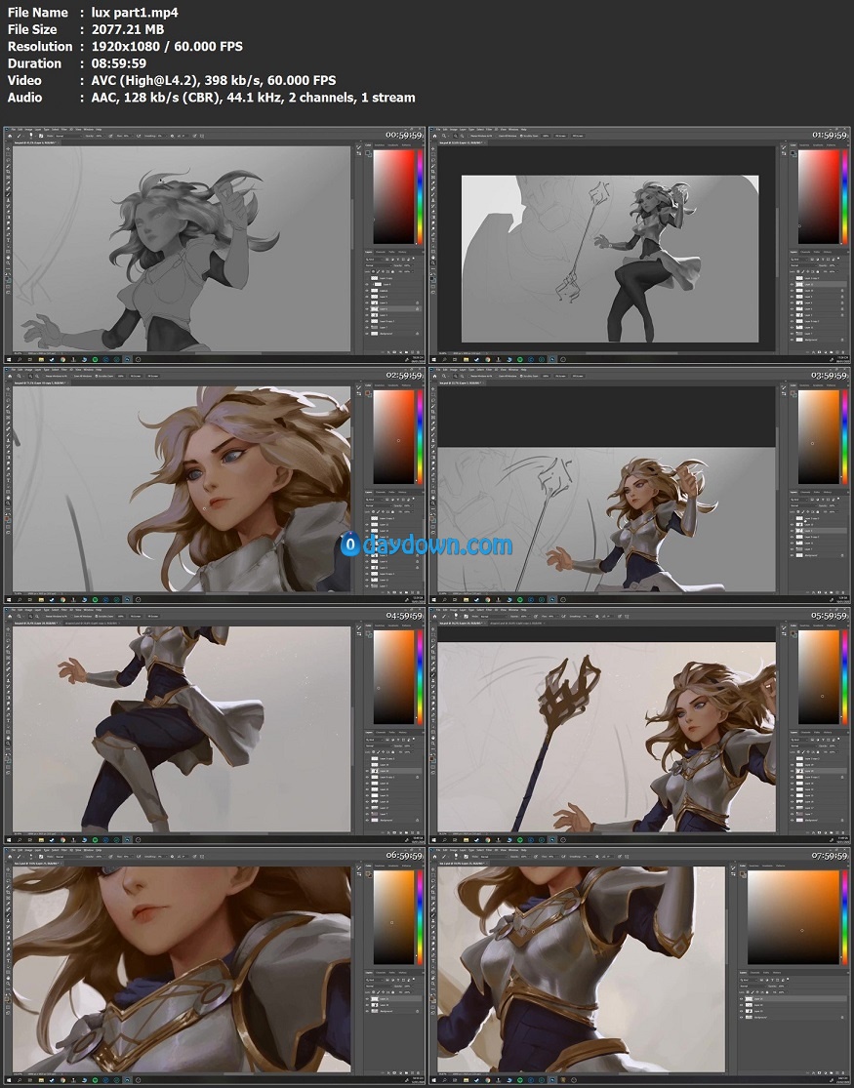This screenshot has height=1088, width=854.
Task: Click the '01:59:59' timestamp overlay
Action: (x=830, y=135)
